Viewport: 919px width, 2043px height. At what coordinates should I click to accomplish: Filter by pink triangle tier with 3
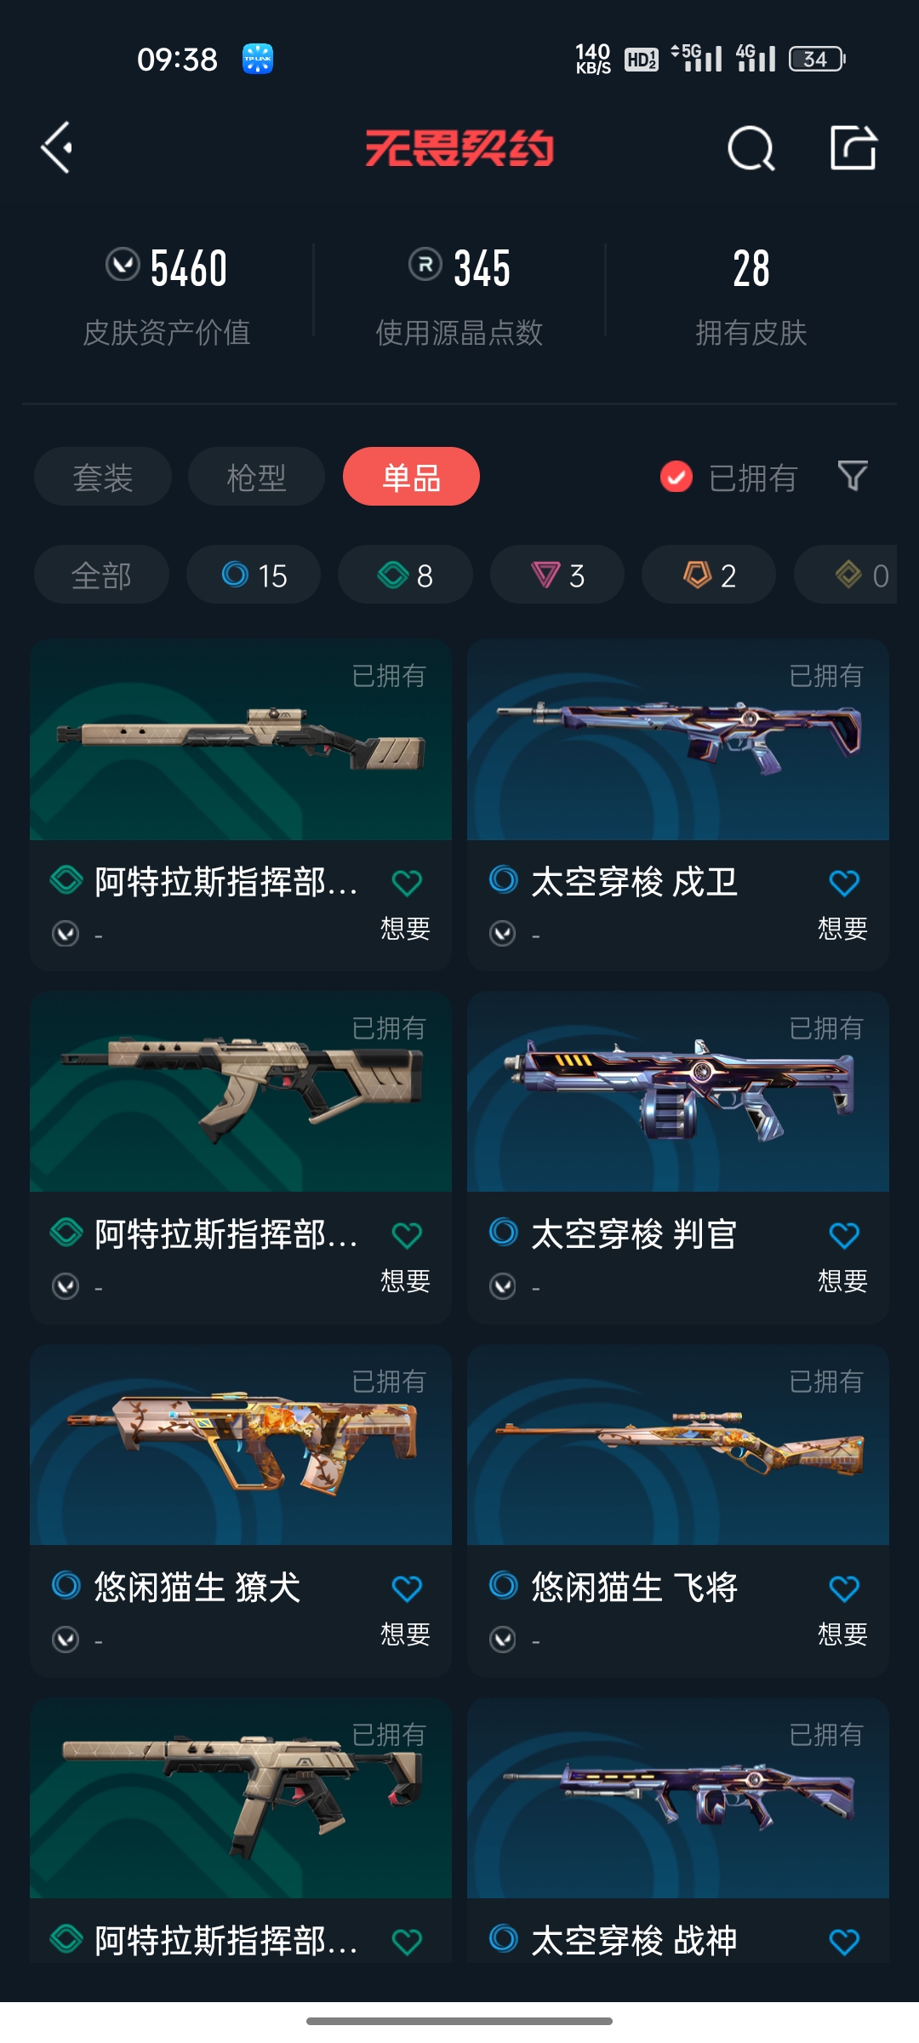pos(557,575)
